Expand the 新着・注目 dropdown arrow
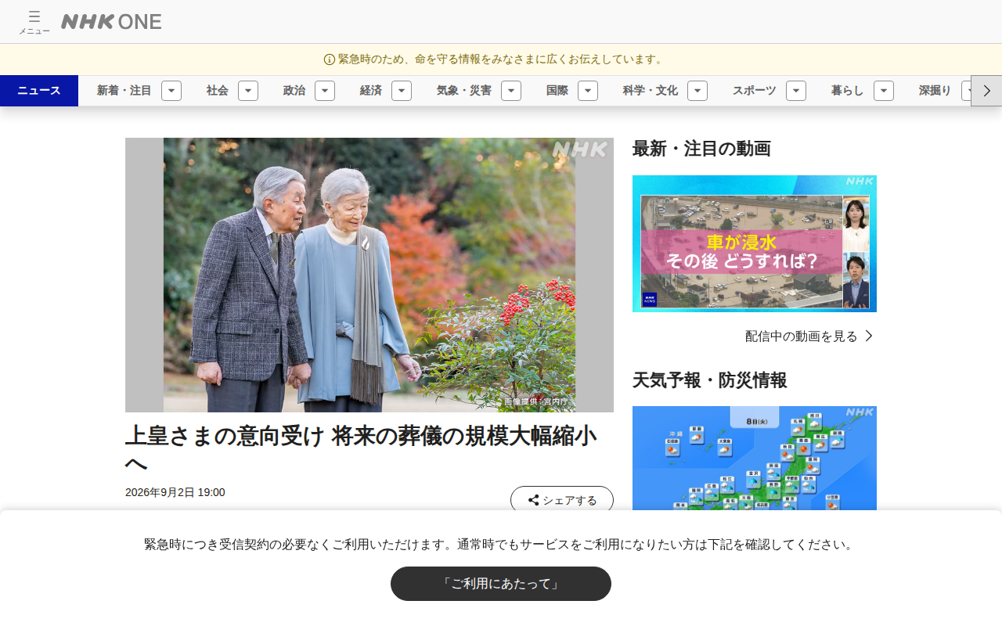 (171, 91)
